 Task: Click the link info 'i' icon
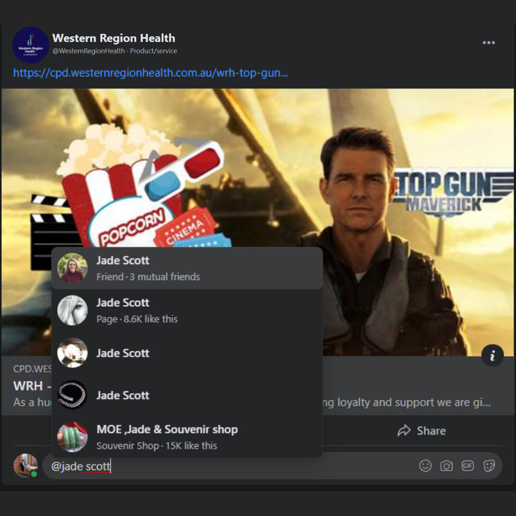(x=492, y=355)
